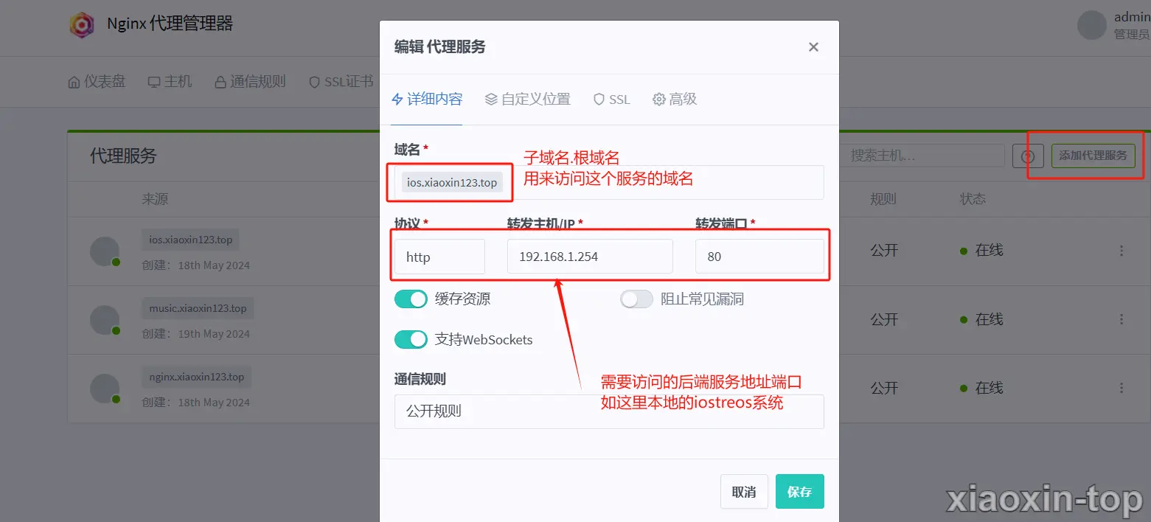1151x522 pixels.
Task: Click the Nginx Proxy Manager logo icon
Action: tap(82, 24)
